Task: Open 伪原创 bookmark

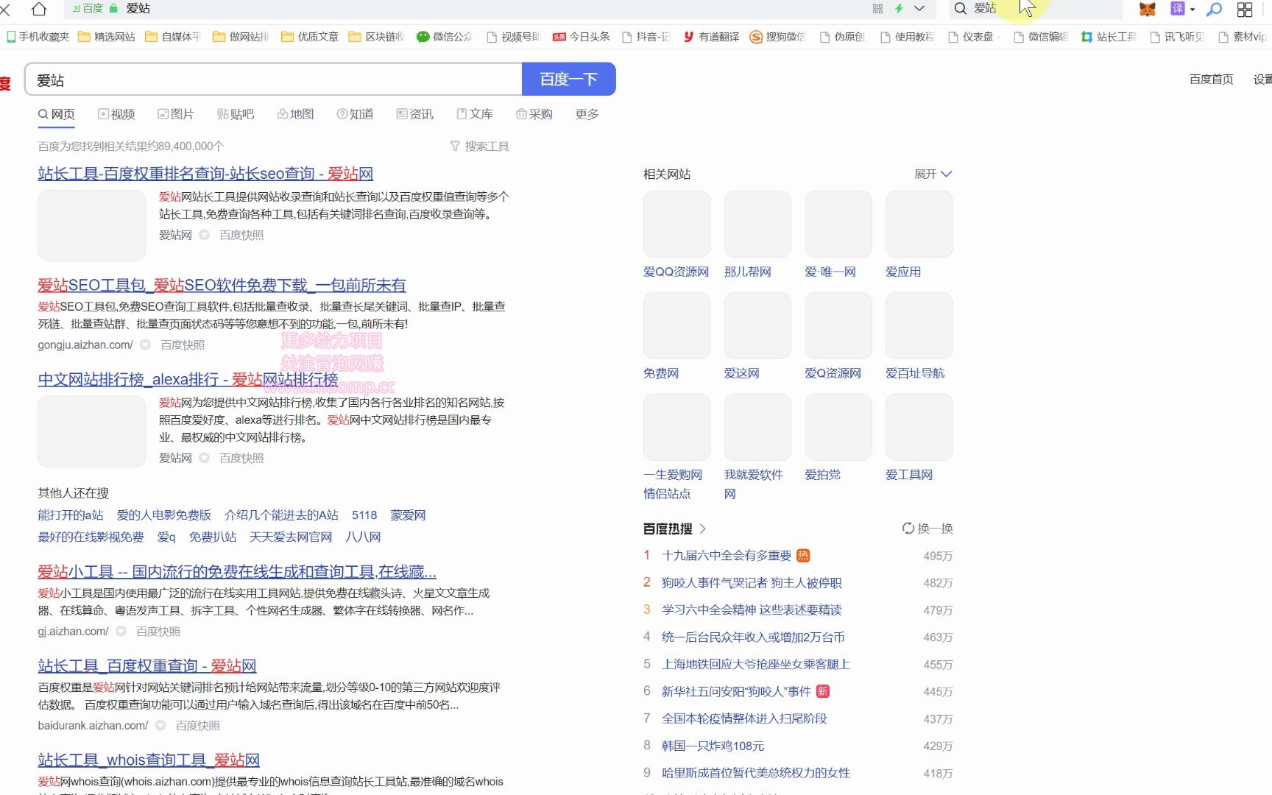Action: (x=844, y=37)
